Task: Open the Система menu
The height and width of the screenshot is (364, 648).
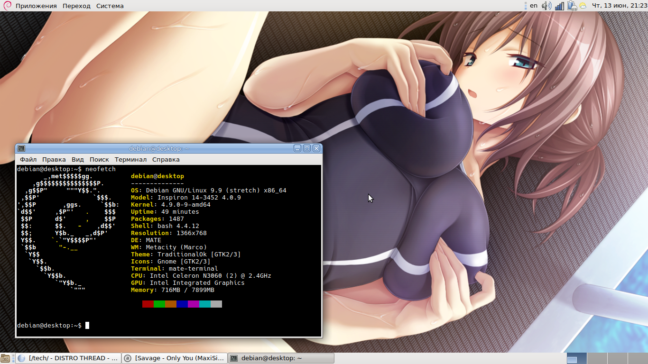Action: [110, 6]
